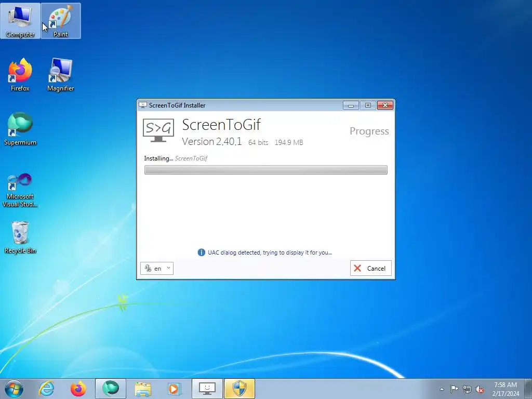Click the Progress step label
Image resolution: width=532 pixels, height=399 pixels.
(369, 131)
